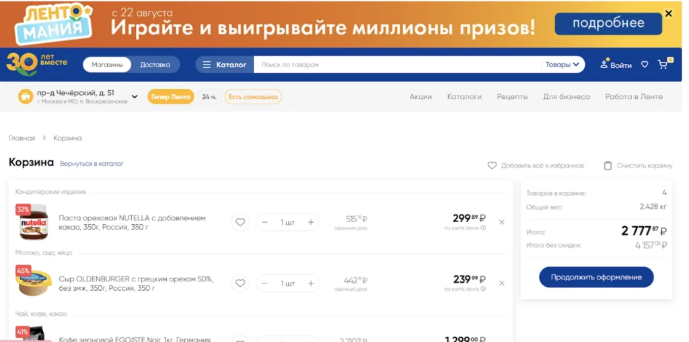689x342 pixels.
Task: Click the Кондитерские изделия category label
Action: pyautogui.click(x=51, y=192)
